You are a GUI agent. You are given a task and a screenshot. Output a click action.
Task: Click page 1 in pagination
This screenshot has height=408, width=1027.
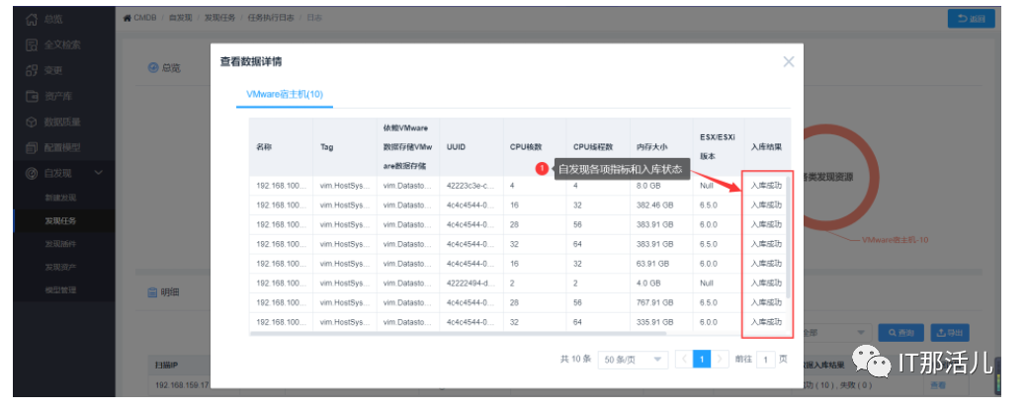coord(702,360)
